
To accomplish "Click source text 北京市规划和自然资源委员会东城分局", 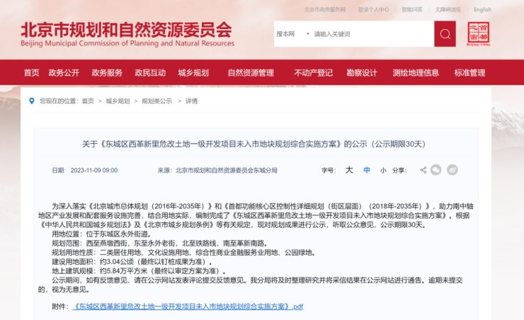I will point(227,171).
